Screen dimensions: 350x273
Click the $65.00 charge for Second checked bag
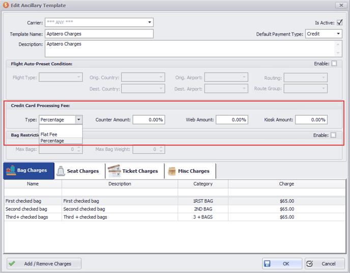pos(287,209)
